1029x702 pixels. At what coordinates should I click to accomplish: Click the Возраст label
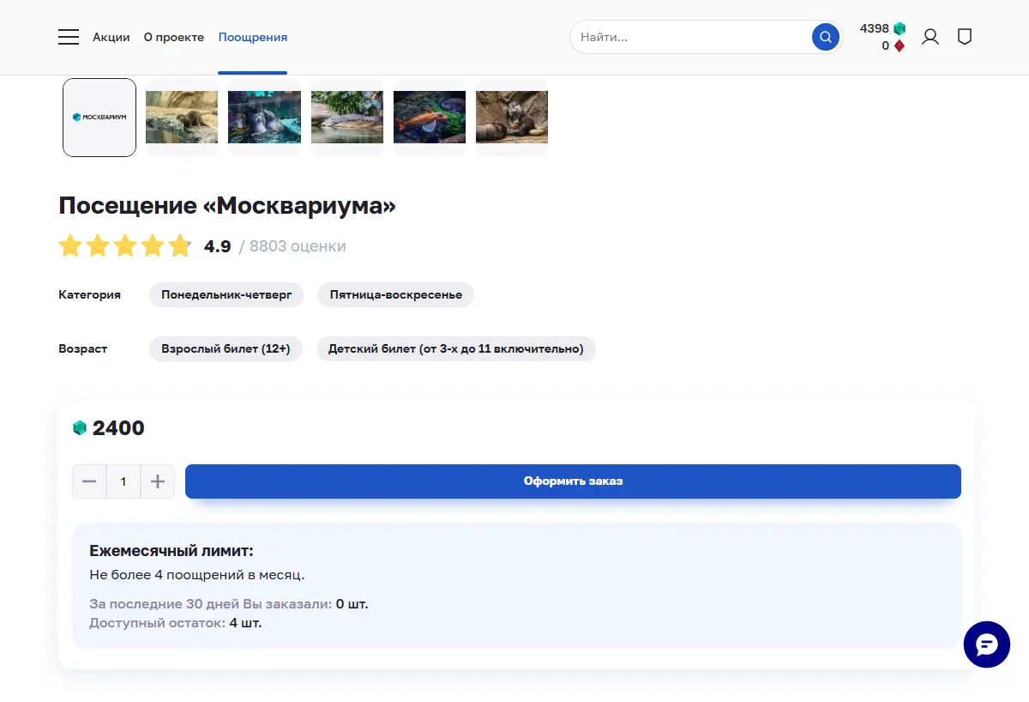pos(83,349)
